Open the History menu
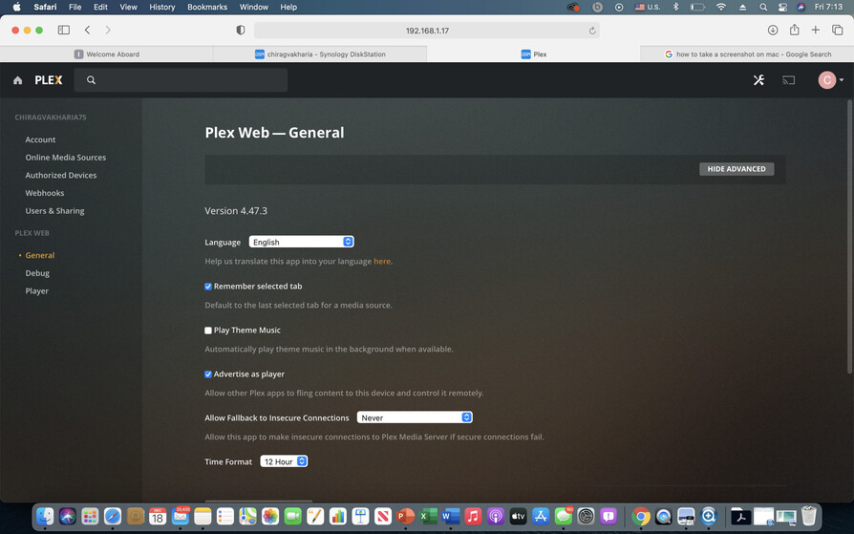Viewport: 854px width, 534px height. [x=162, y=7]
